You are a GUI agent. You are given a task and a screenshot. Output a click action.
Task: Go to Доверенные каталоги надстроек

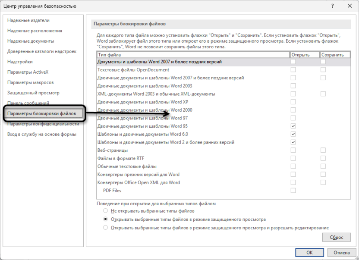tap(42, 51)
